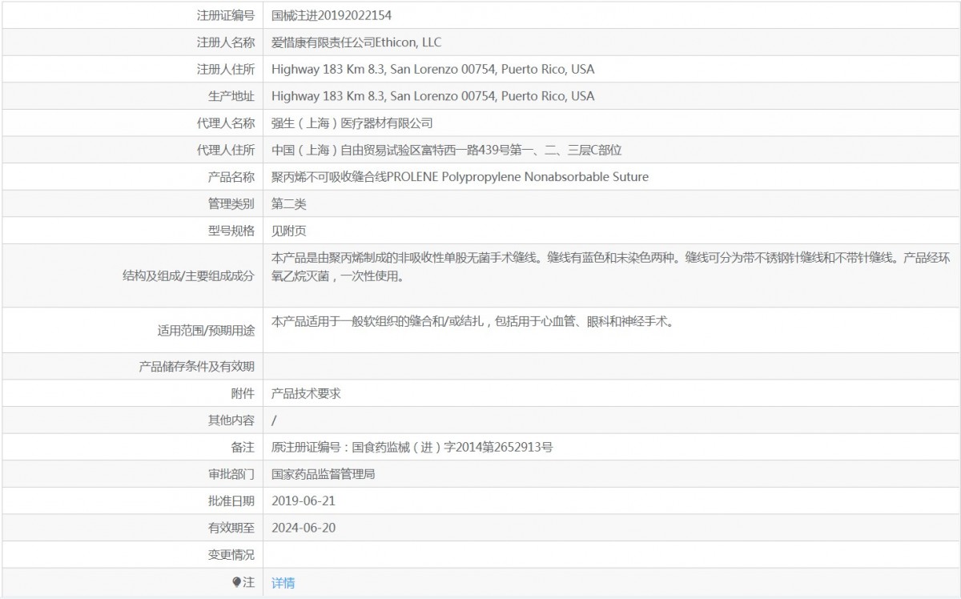The image size is (961, 599).
Task: Select registration number 国械注进20192022154
Action: click(332, 14)
